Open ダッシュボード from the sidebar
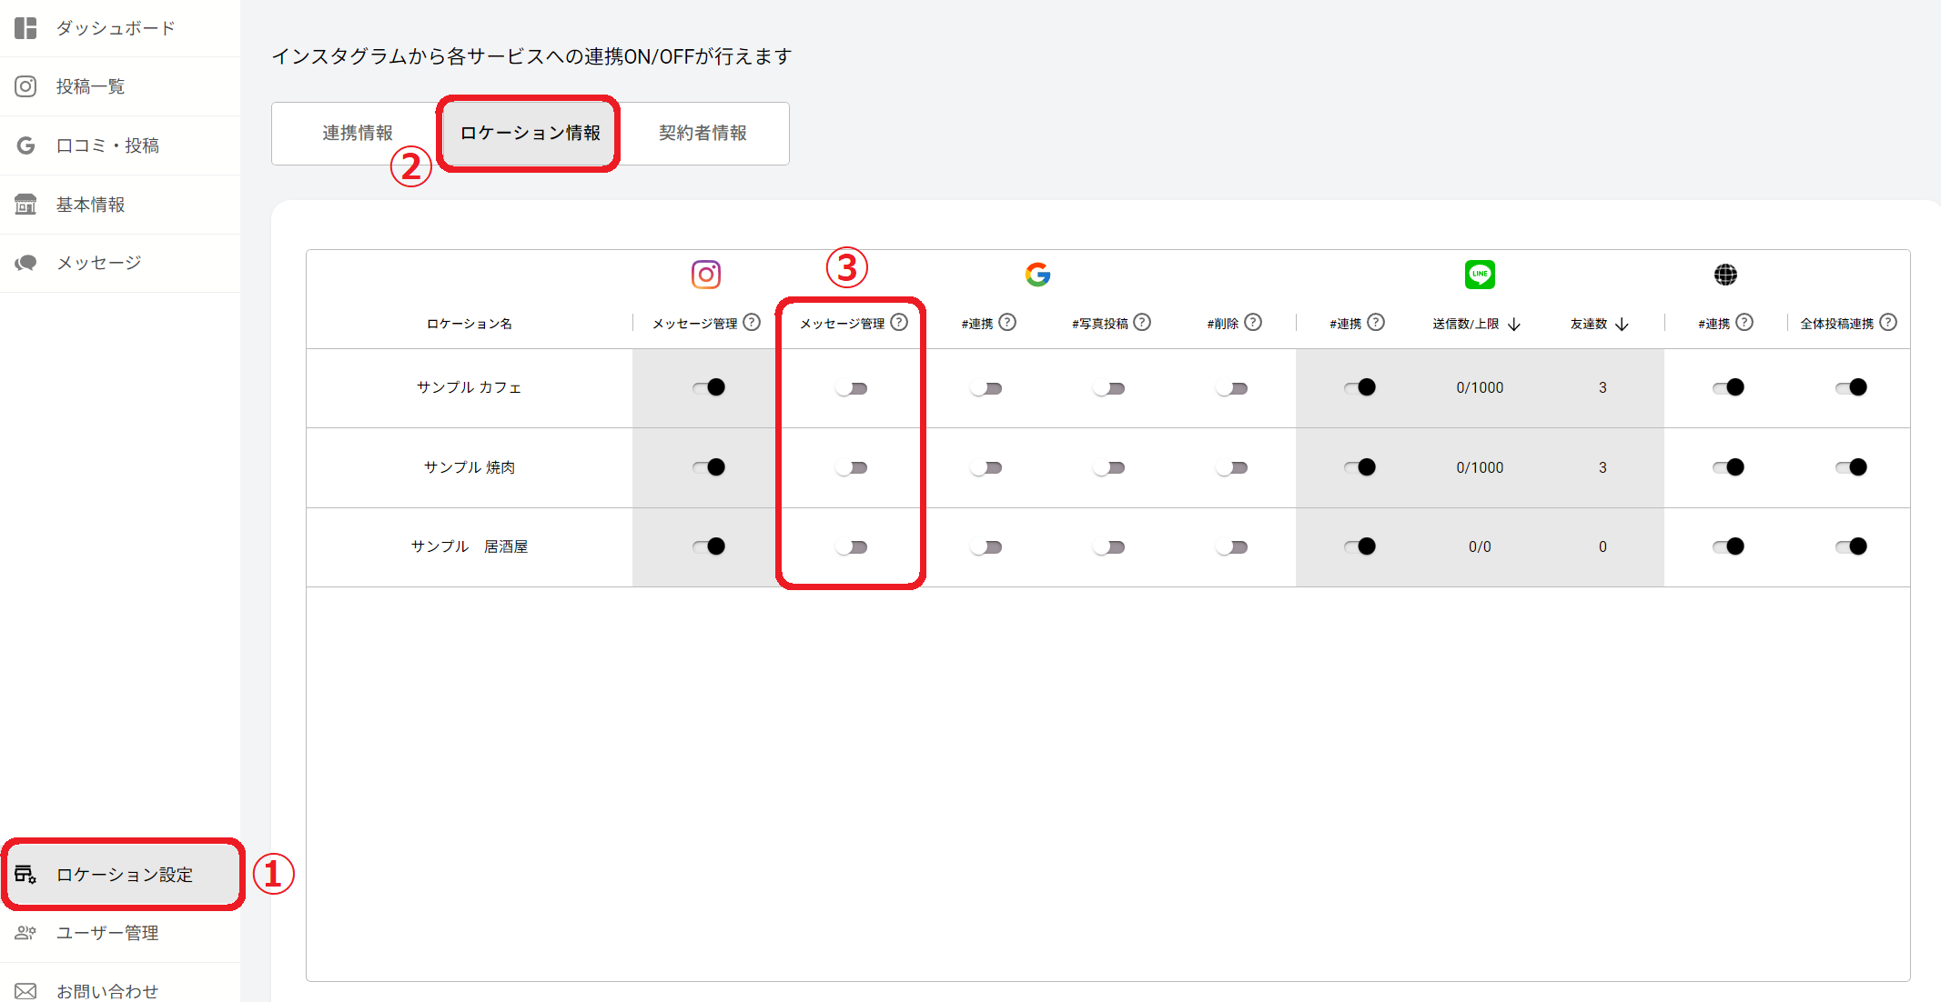 (x=115, y=28)
